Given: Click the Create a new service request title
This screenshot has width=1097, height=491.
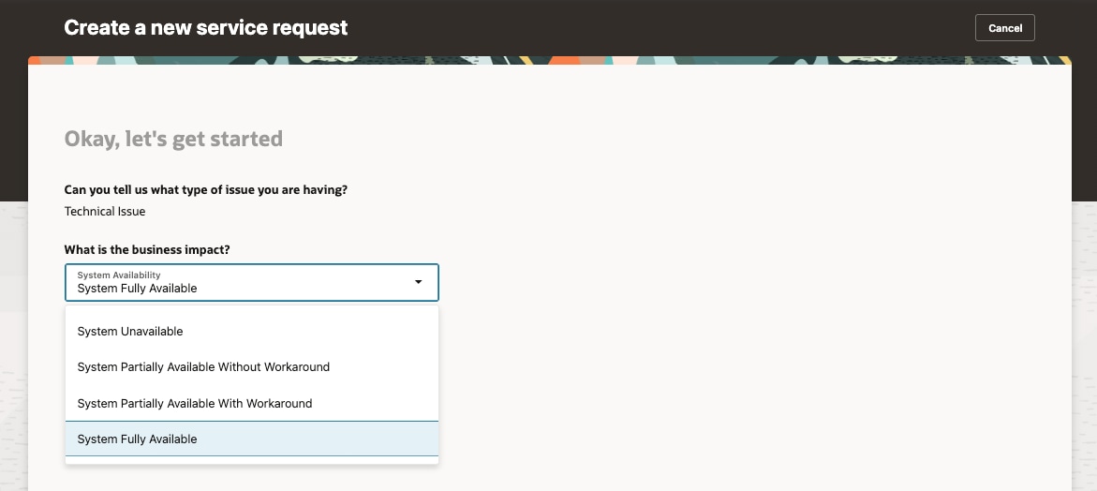Looking at the screenshot, I should 205,28.
